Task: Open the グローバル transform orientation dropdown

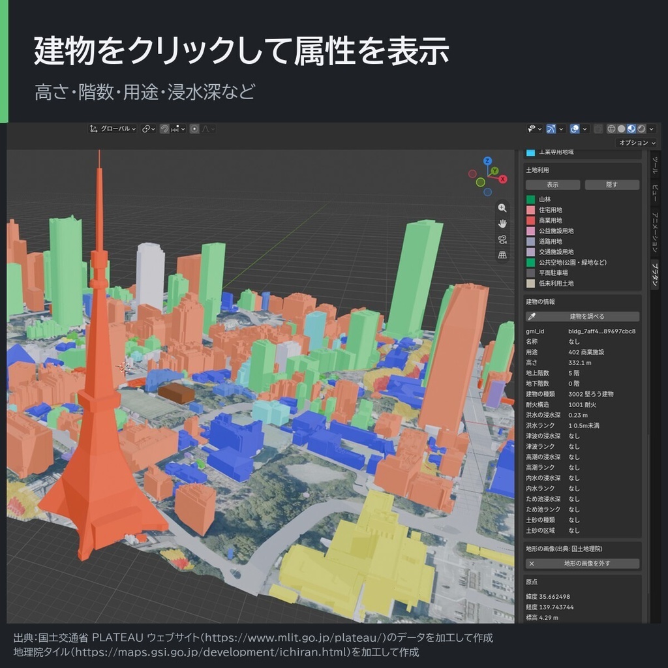Action: (113, 129)
